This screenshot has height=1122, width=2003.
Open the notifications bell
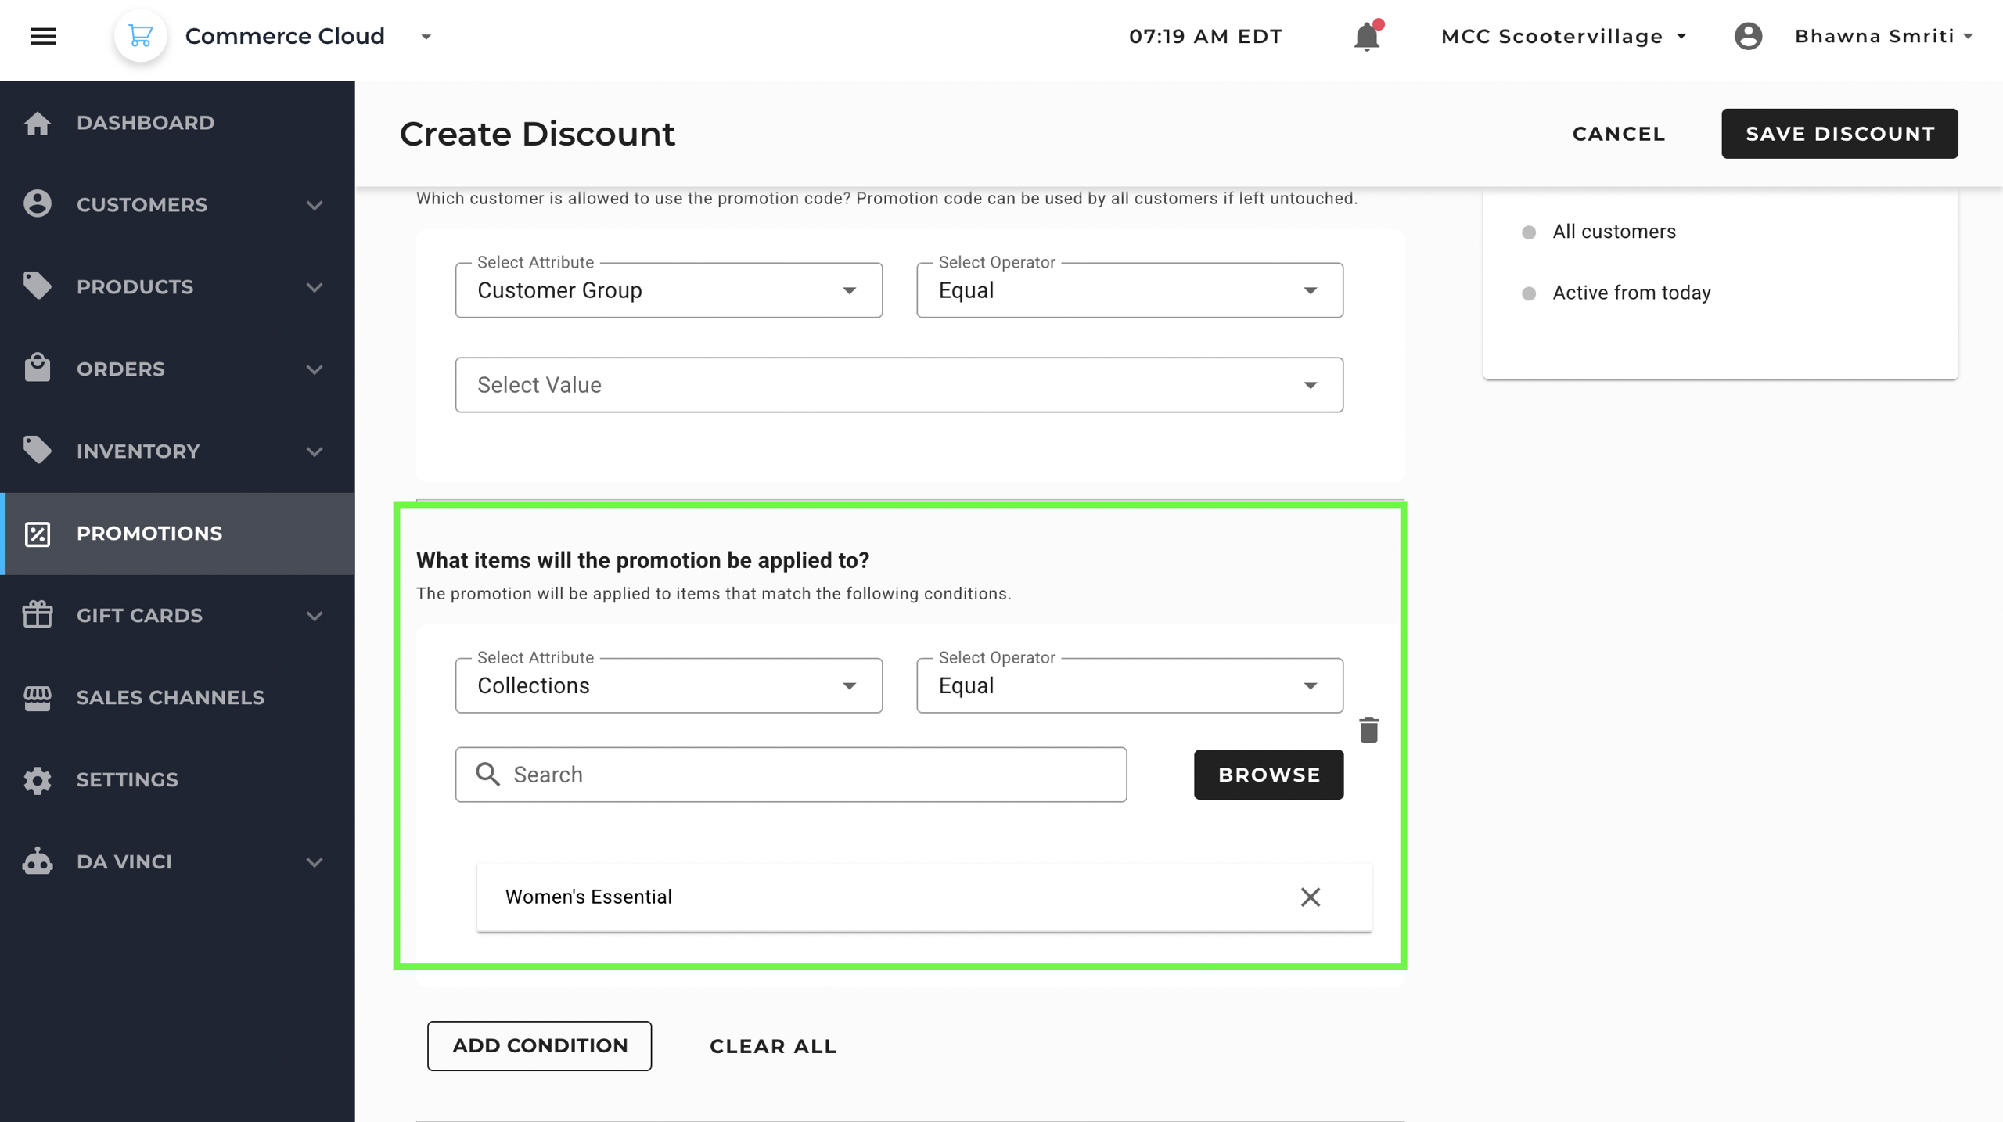1366,36
